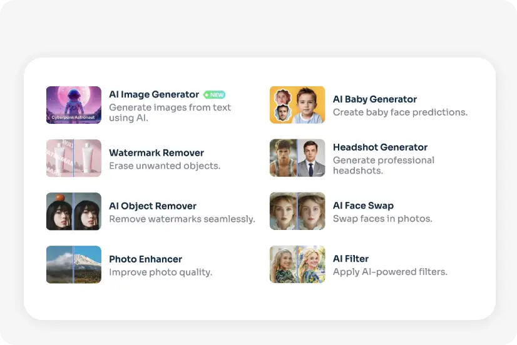Select the AI Filter title link
Viewport: 517px width, 345px height.
[x=351, y=259]
